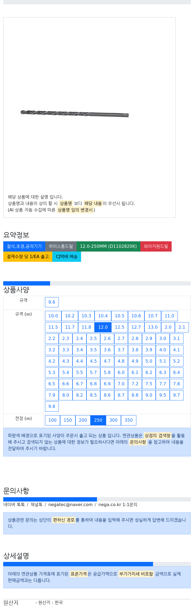Pick the 9.8 mm size option

(52, 406)
